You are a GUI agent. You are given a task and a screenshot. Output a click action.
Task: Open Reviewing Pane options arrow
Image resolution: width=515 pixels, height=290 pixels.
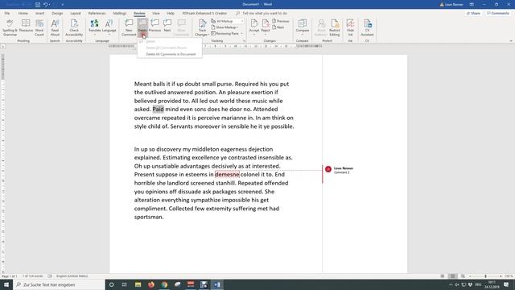pyautogui.click(x=241, y=34)
